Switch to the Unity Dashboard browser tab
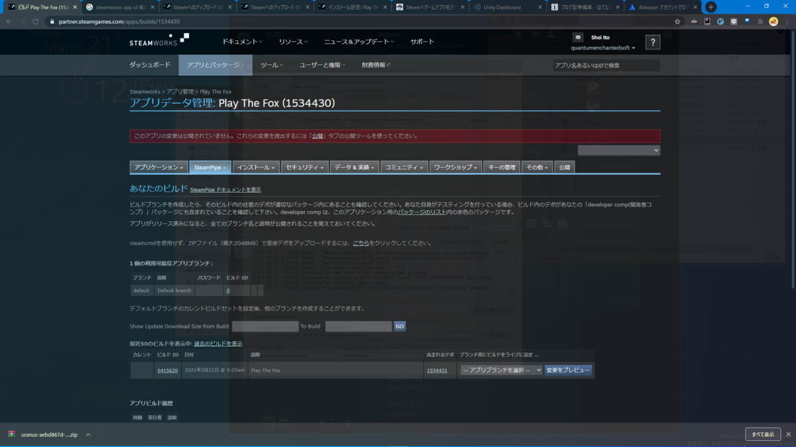Image resolution: width=796 pixels, height=447 pixels. point(508,7)
